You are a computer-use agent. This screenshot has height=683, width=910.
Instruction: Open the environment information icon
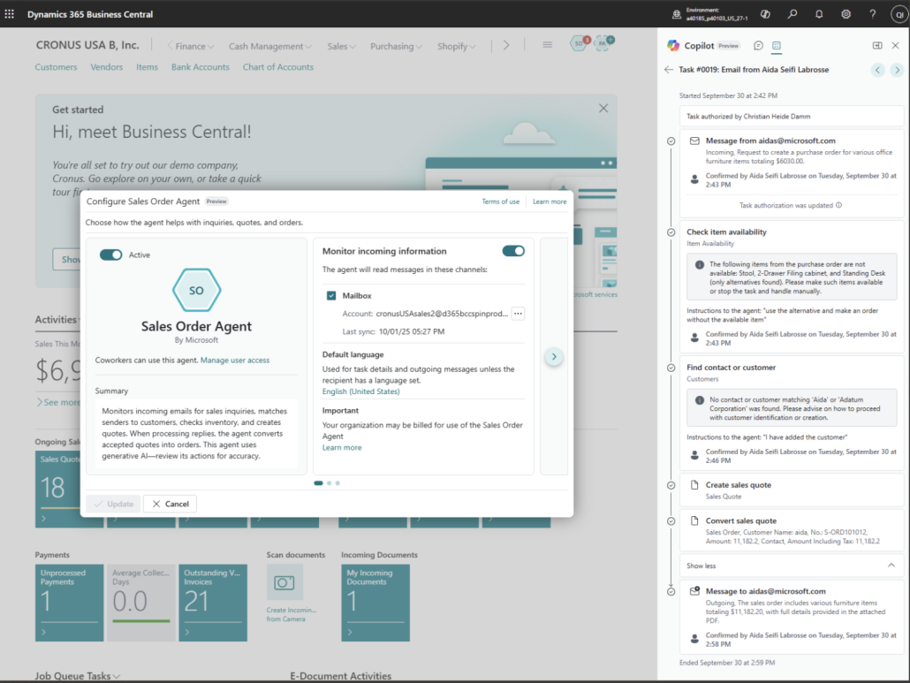click(677, 14)
